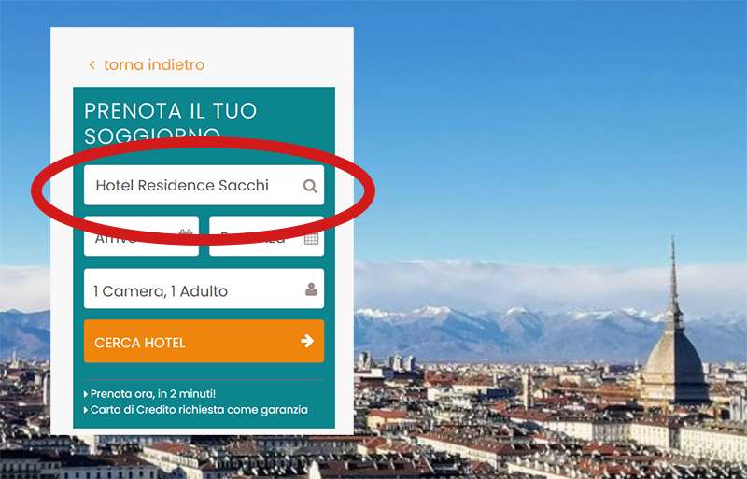
Task: Open the Arrivo date field
Action: point(142,236)
